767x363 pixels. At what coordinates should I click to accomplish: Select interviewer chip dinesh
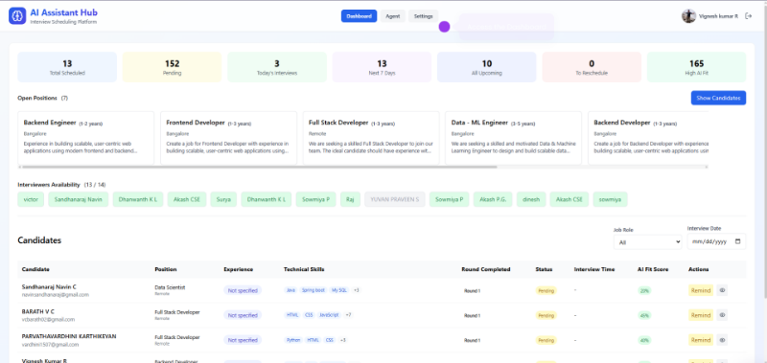531,199
